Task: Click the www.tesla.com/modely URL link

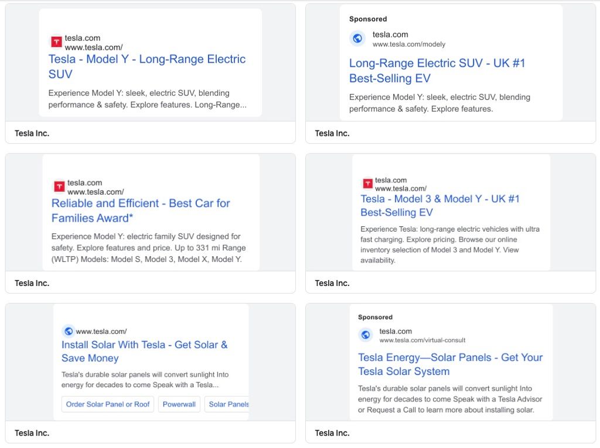Action: (409, 43)
